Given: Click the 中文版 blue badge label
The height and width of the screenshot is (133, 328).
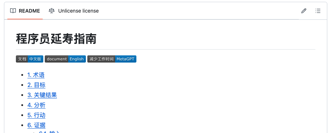Looking at the screenshot, I should click(x=35, y=59).
